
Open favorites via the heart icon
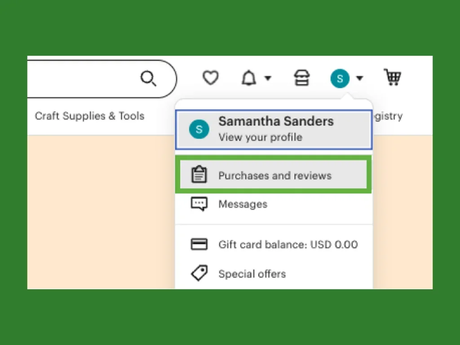click(x=211, y=78)
